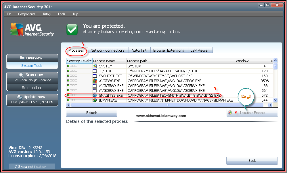Click the Update now button
The image size is (287, 173).
tap(32, 100)
